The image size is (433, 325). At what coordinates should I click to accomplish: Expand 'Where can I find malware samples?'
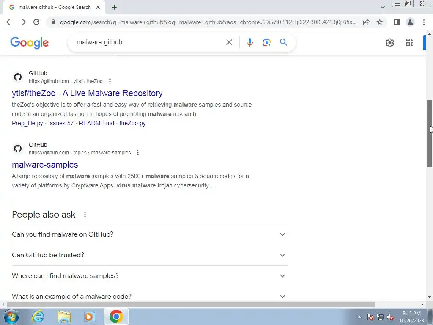150,276
